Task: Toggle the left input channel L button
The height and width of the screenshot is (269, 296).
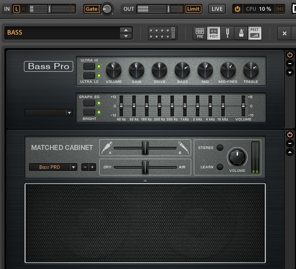Action: 16,9
